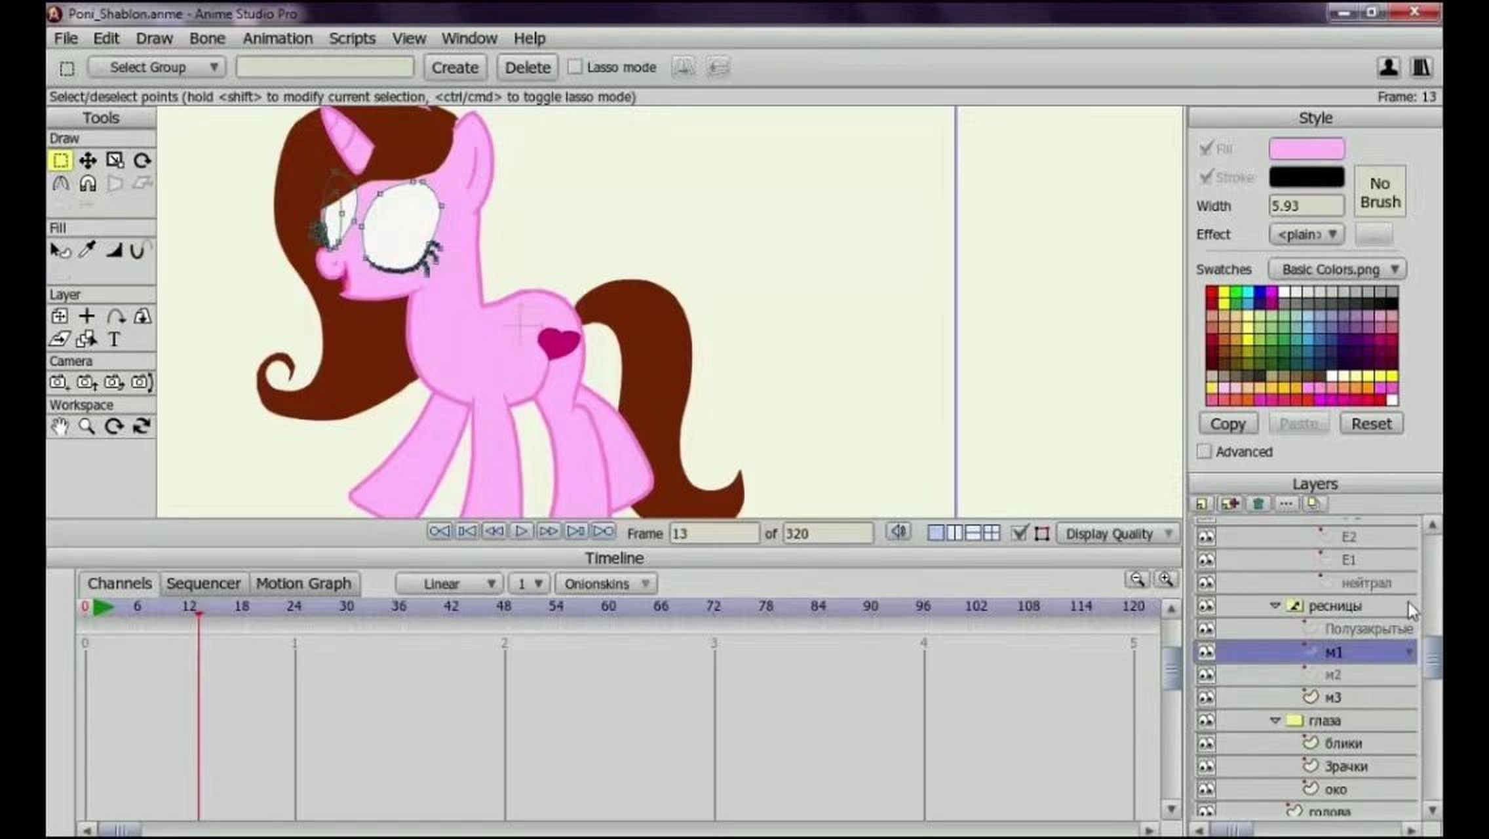Select the Rotate Points tool

[142, 161]
